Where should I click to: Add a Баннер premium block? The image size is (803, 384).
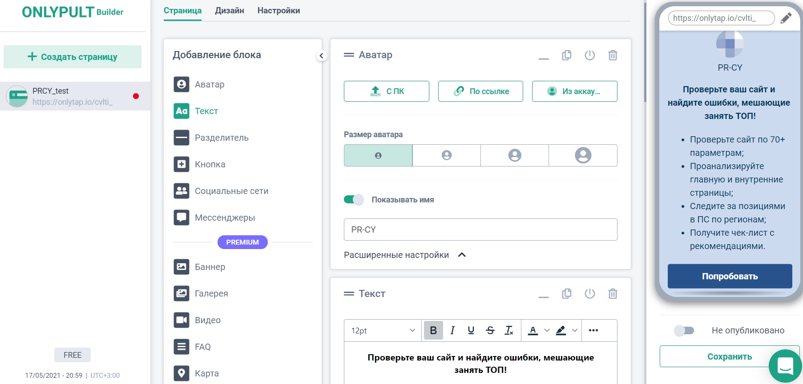point(199,267)
